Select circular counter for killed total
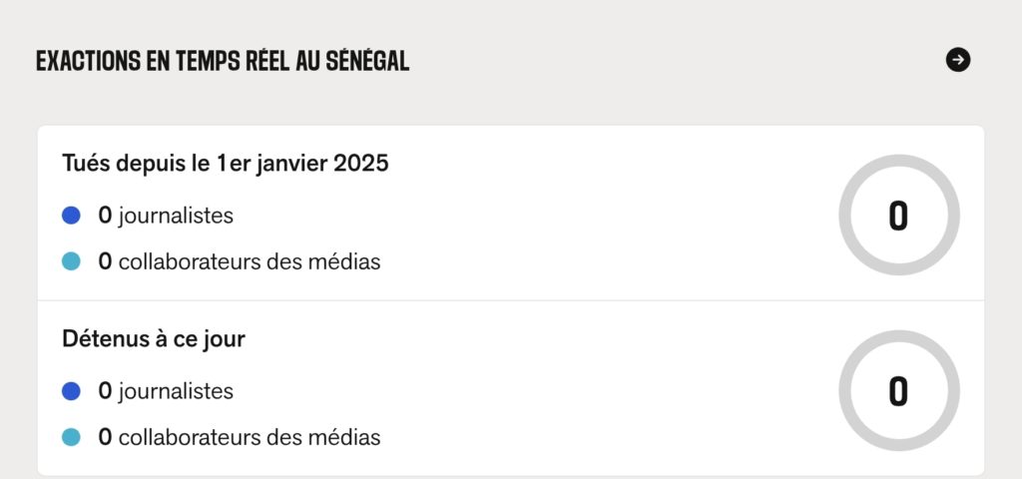This screenshot has width=1022, height=479. click(x=899, y=216)
